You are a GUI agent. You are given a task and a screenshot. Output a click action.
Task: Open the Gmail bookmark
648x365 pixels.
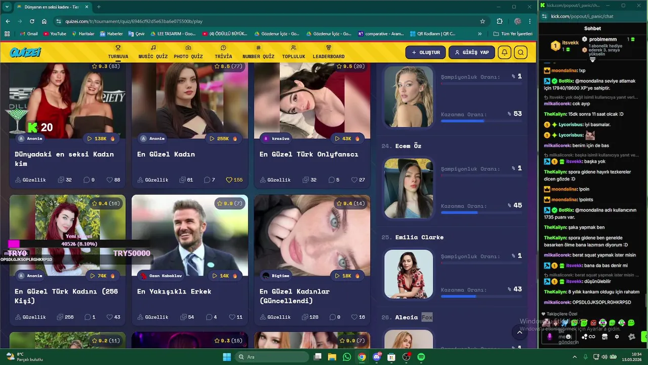pyautogui.click(x=28, y=33)
